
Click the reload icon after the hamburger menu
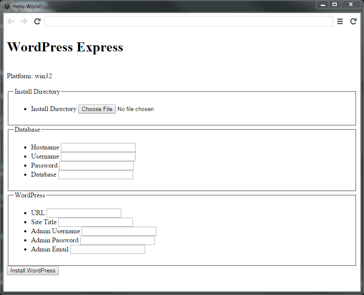coord(353,21)
